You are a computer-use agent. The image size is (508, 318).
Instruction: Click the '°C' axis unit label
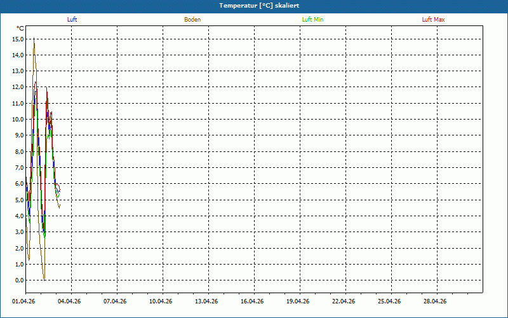coord(20,29)
